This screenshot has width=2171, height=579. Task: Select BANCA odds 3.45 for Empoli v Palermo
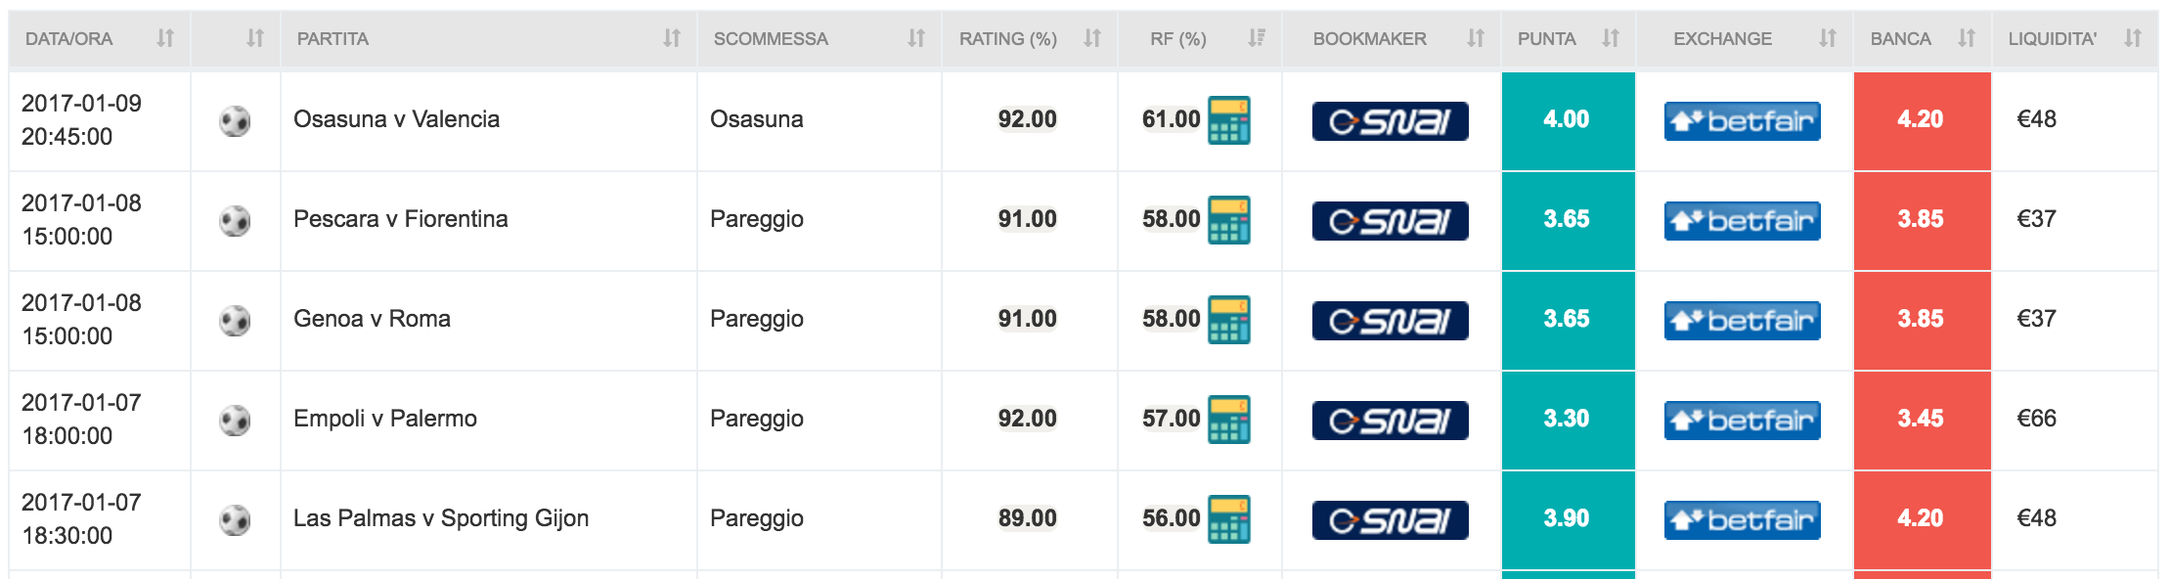[x=1922, y=420]
